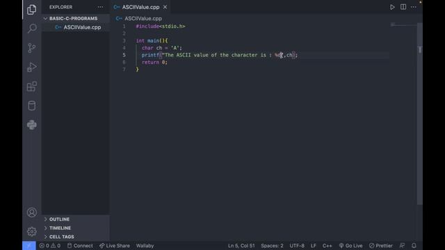This screenshot has width=445, height=250.
Task: Show errors and warnings count
Action: pyautogui.click(x=49, y=245)
